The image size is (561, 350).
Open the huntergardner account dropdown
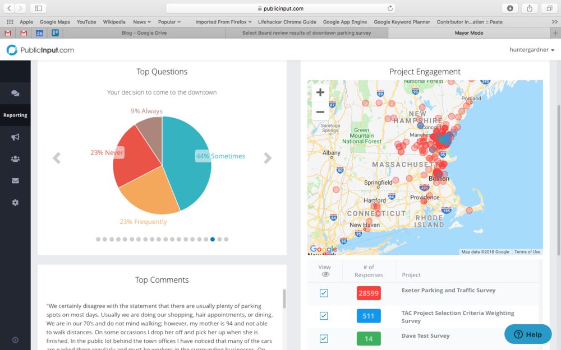coord(532,50)
